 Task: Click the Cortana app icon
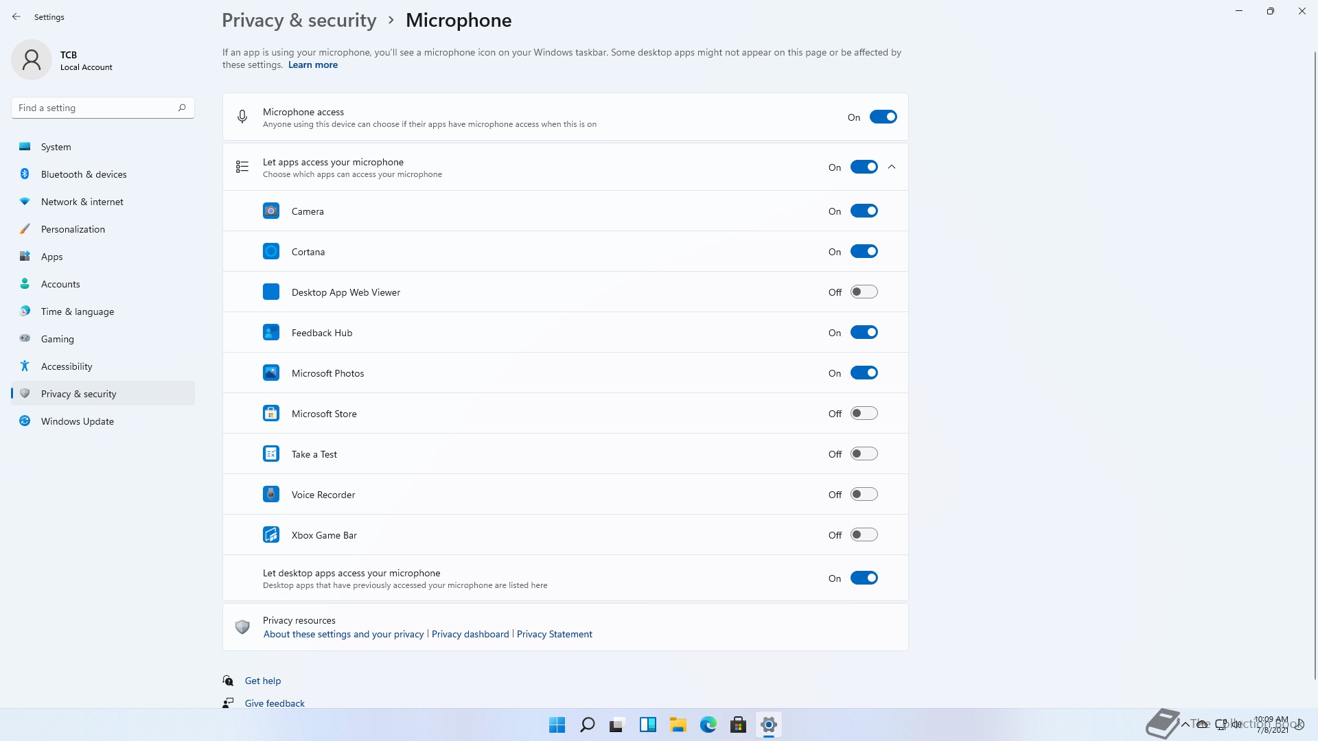(x=271, y=252)
